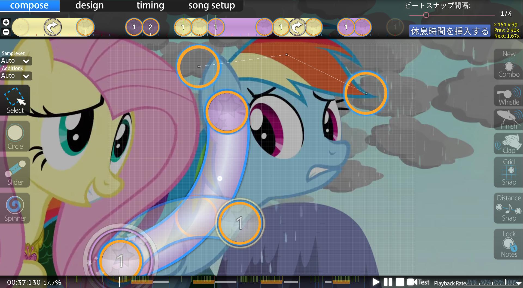Select the Spinner tool

click(15, 208)
